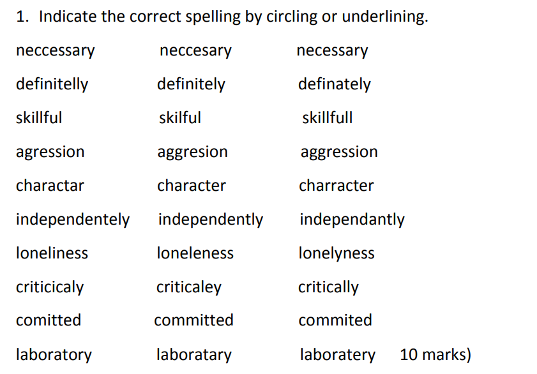Image resolution: width=537 pixels, height=374 pixels.
Task: Choose the spelling 'definitely'
Action: pyautogui.click(x=191, y=84)
